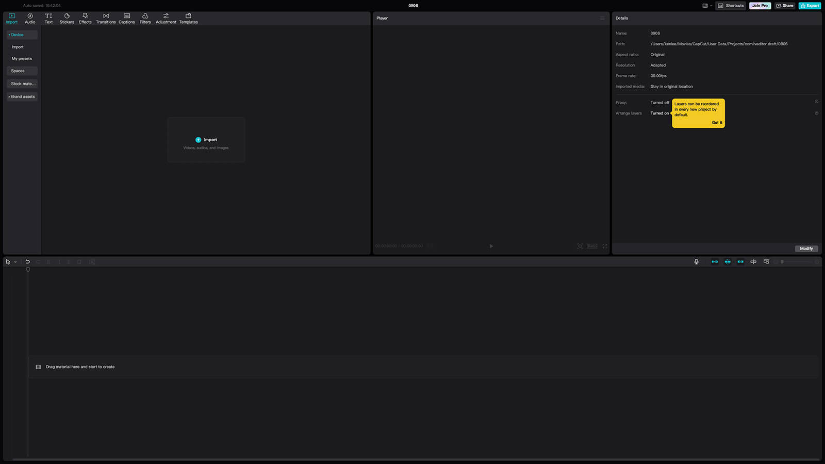Dismiss tooltip with Got it
This screenshot has width=825, height=464.
[x=717, y=123]
